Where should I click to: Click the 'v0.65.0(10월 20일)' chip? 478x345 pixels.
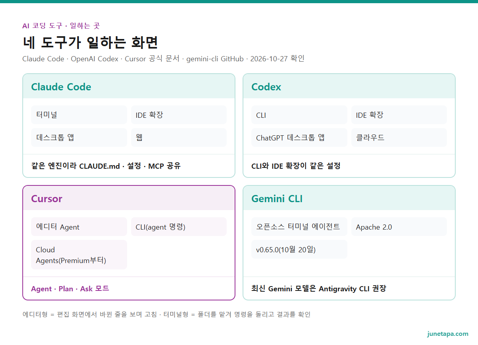tap(299, 249)
